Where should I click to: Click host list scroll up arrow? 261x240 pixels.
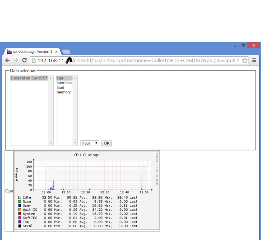(x=51, y=78)
